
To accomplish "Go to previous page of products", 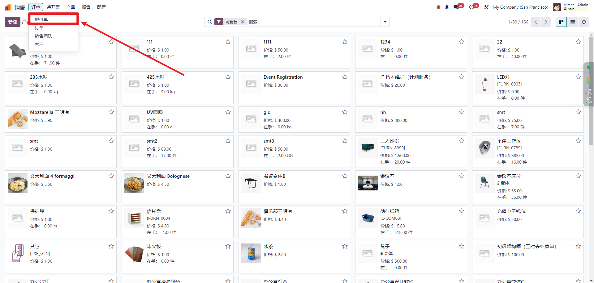I will 536,22.
